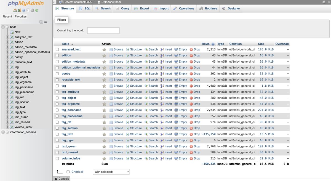Screen dimensions: 331x181
Task: Open the Export tab
Action: pyautogui.click(x=142, y=9)
